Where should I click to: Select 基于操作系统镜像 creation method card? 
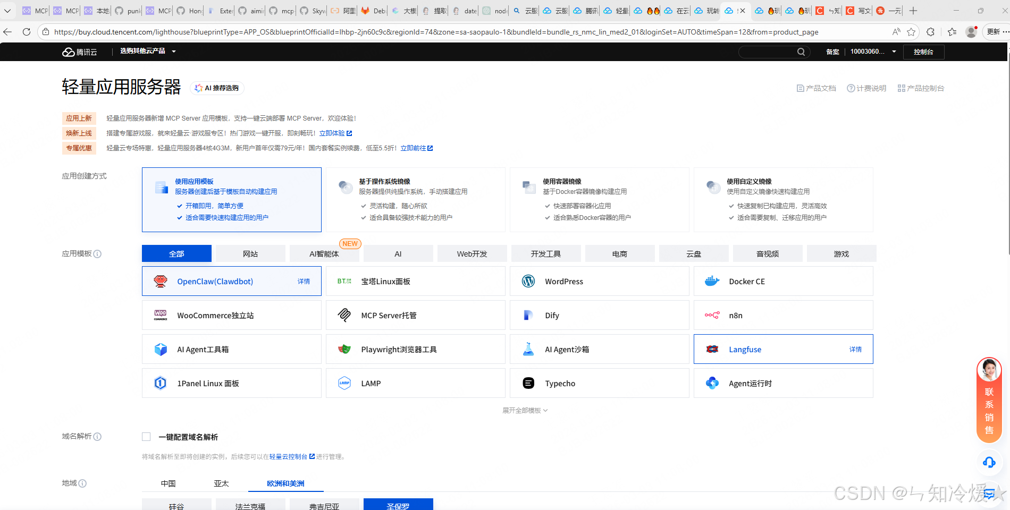tap(416, 200)
